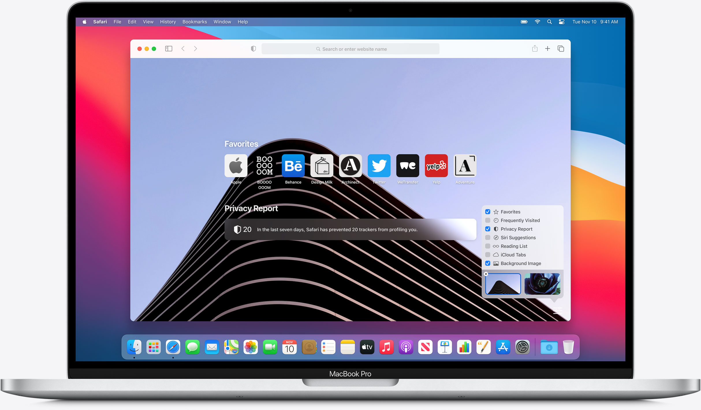This screenshot has width=701, height=410.
Task: Expand the Reading List option
Action: coord(489,247)
